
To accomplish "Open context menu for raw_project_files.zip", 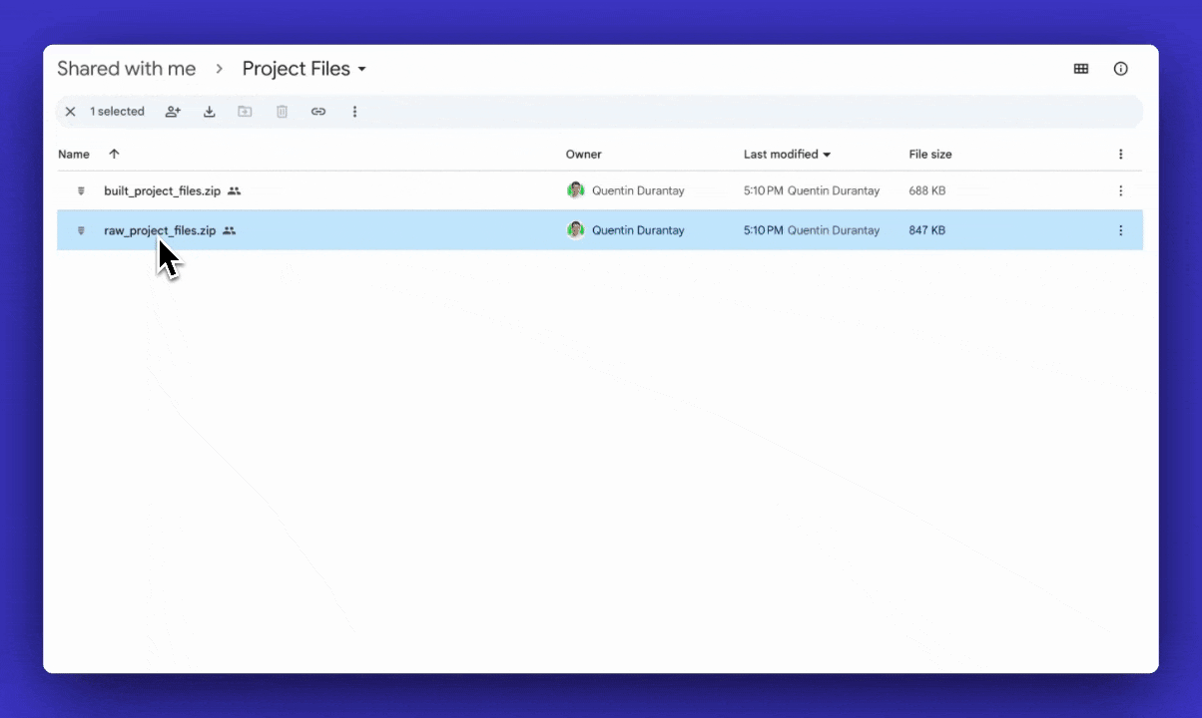I will (1120, 230).
